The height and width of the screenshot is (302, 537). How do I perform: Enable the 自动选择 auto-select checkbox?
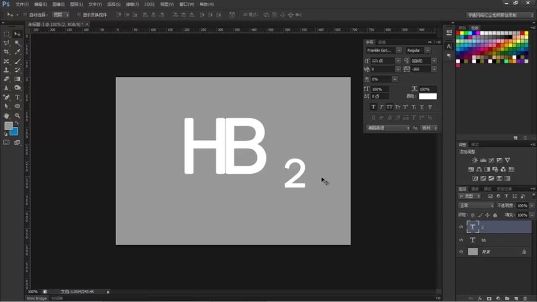(x=25, y=15)
